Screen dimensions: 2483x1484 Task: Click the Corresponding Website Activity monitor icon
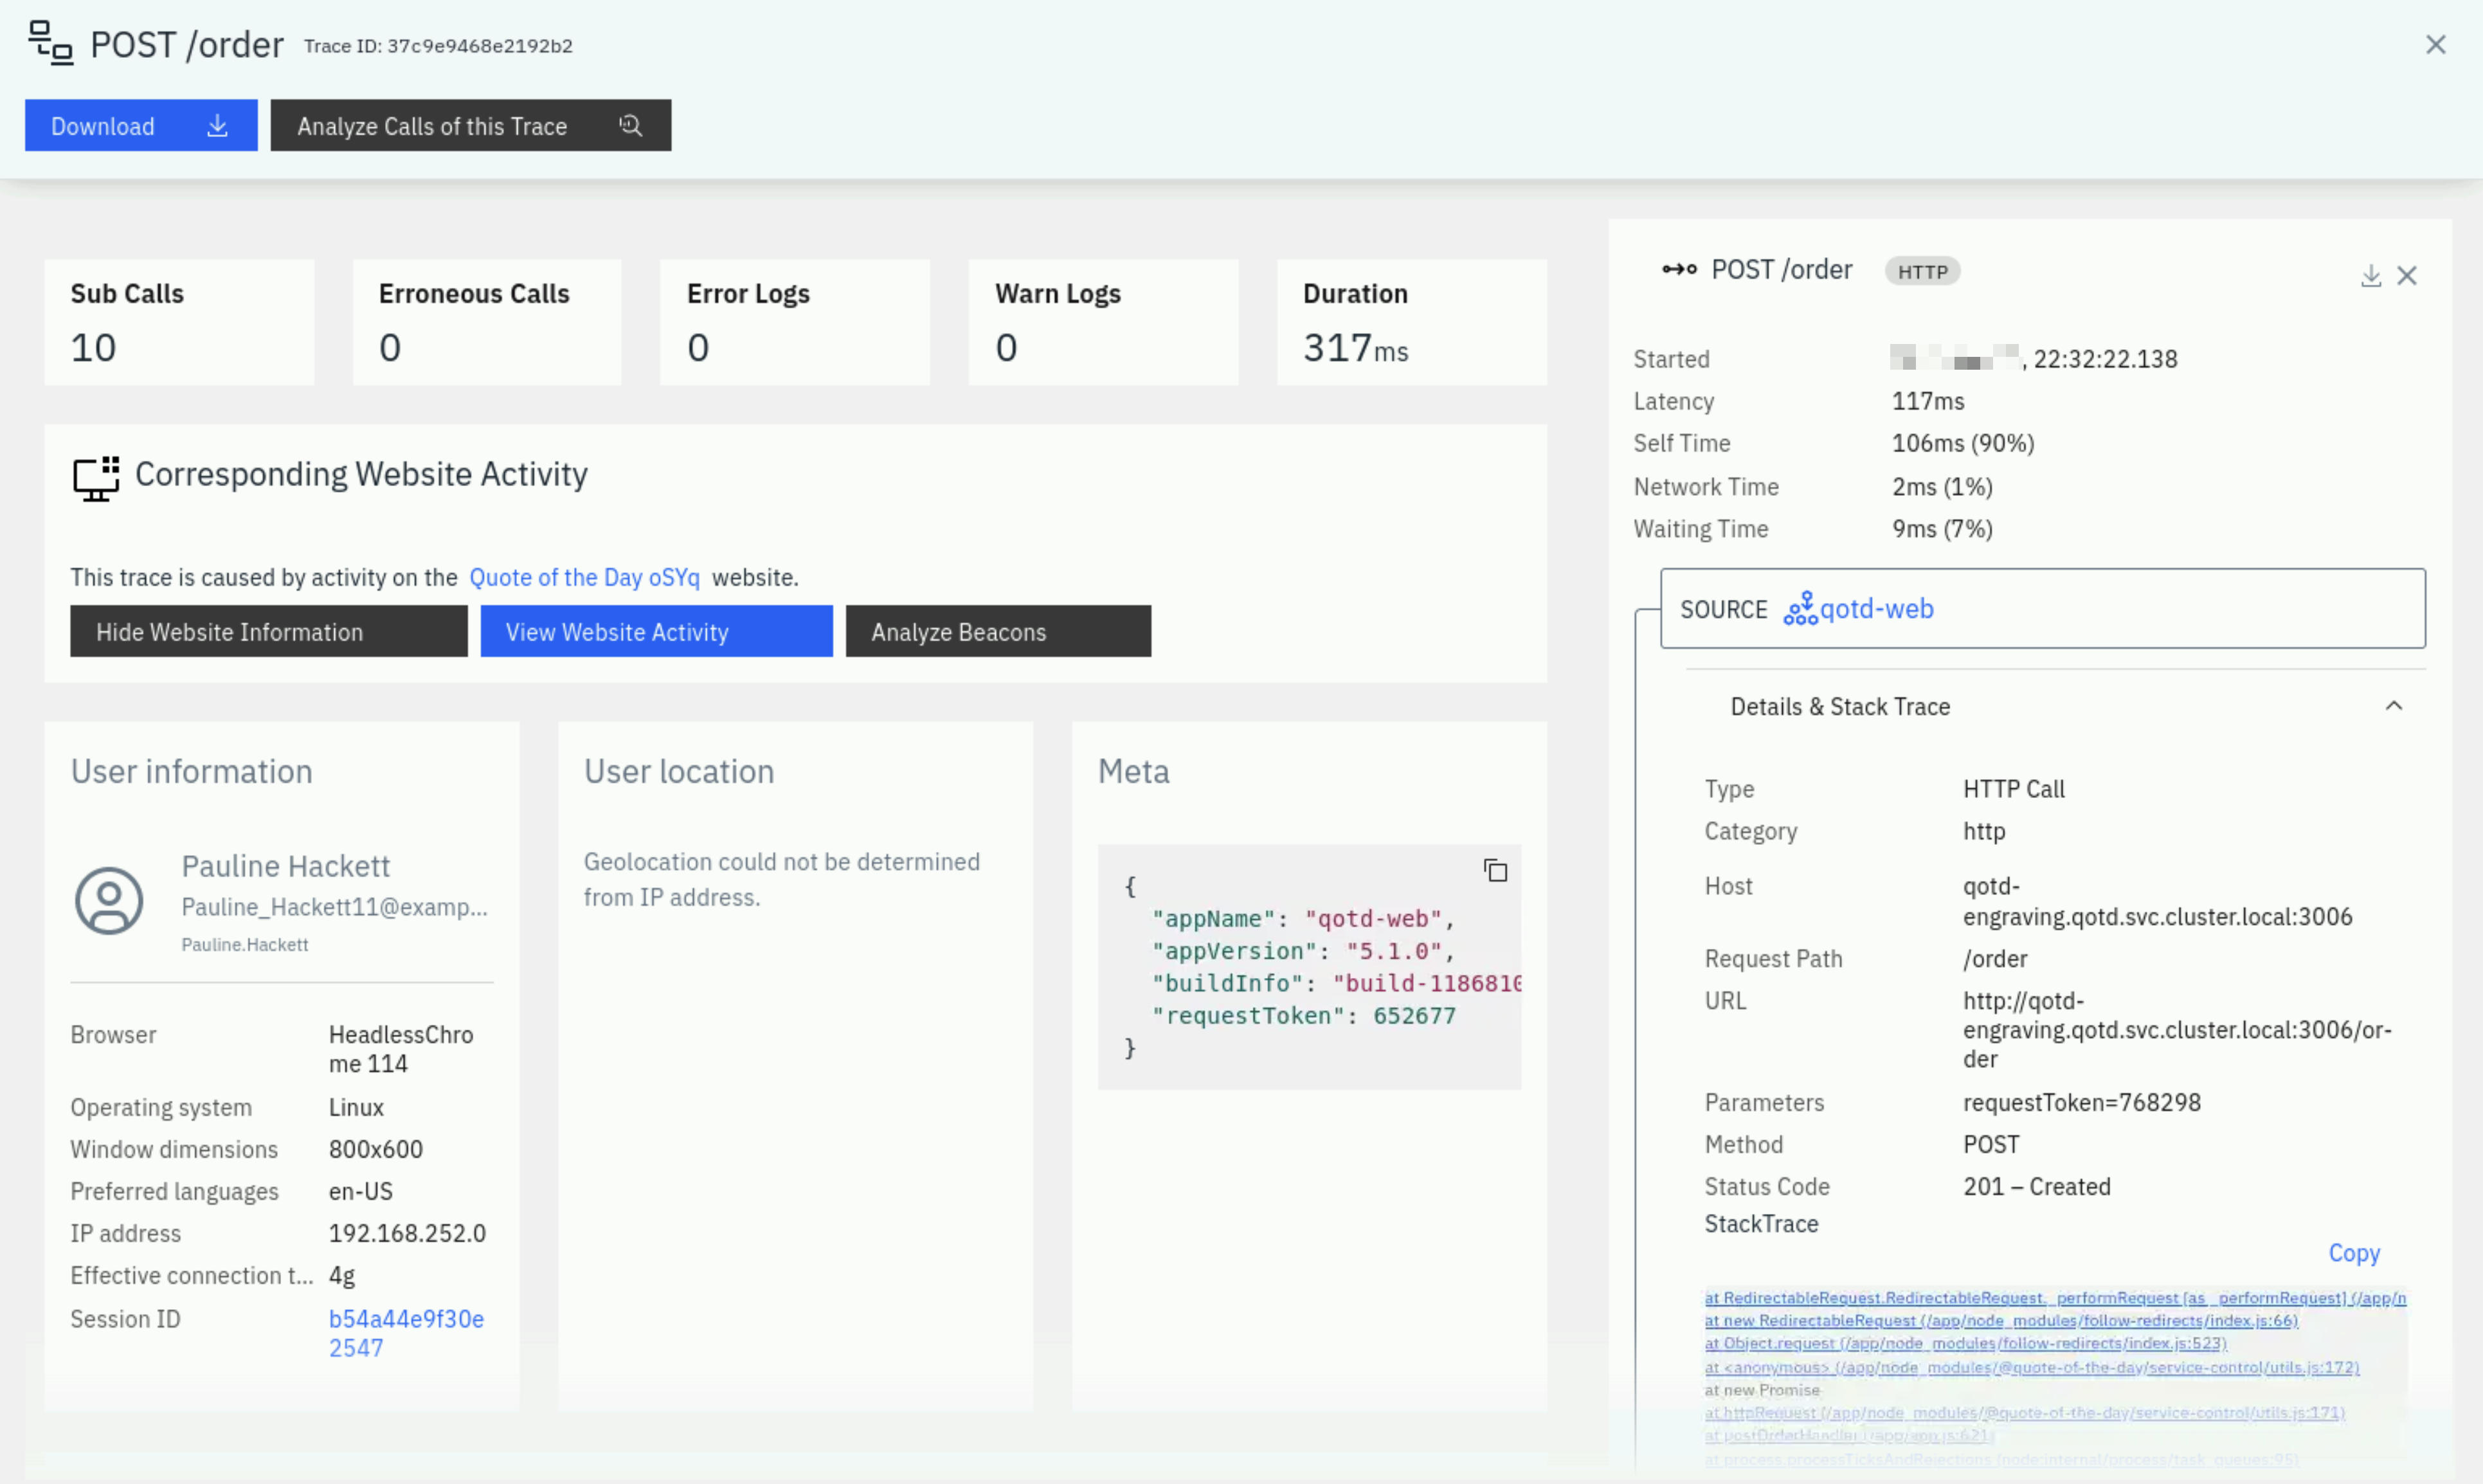pos(96,478)
